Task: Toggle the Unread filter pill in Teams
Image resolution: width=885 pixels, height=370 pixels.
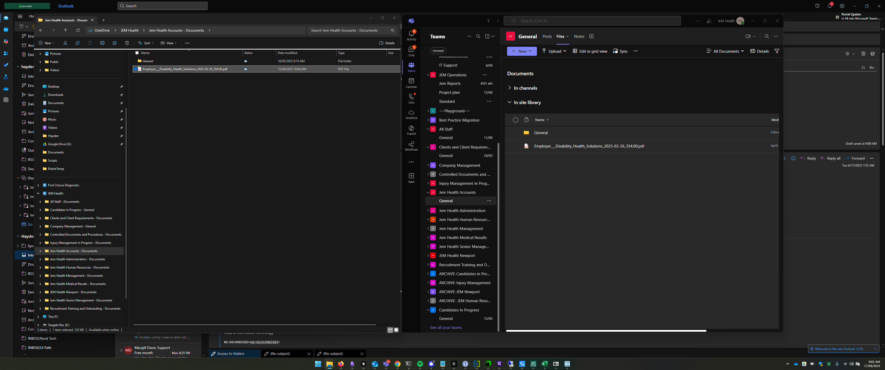Action: tap(438, 51)
